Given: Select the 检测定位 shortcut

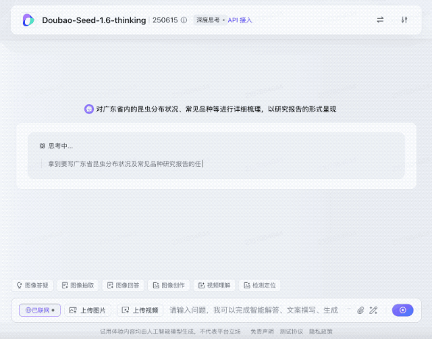Looking at the screenshot, I should [x=260, y=285].
